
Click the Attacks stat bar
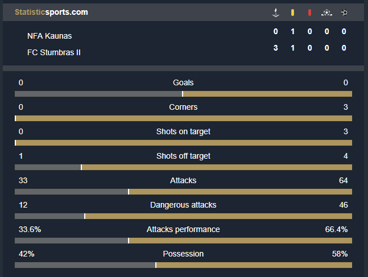183,192
